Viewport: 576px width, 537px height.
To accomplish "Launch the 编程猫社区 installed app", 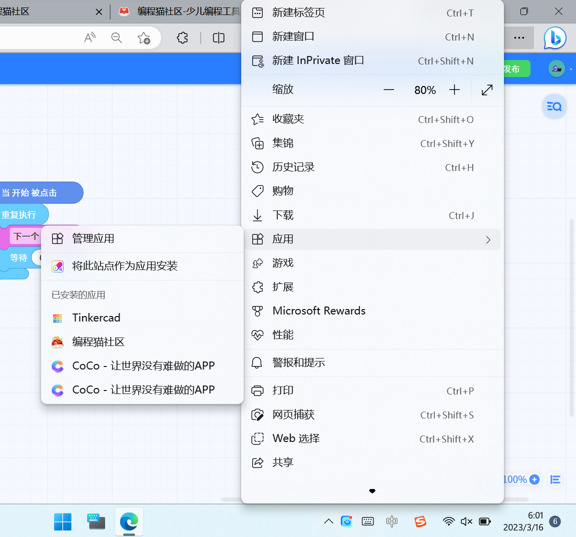I will (x=142, y=342).
